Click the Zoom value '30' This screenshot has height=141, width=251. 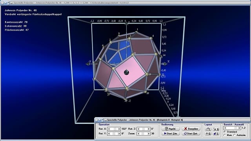pyautogui.click(x=153, y=134)
